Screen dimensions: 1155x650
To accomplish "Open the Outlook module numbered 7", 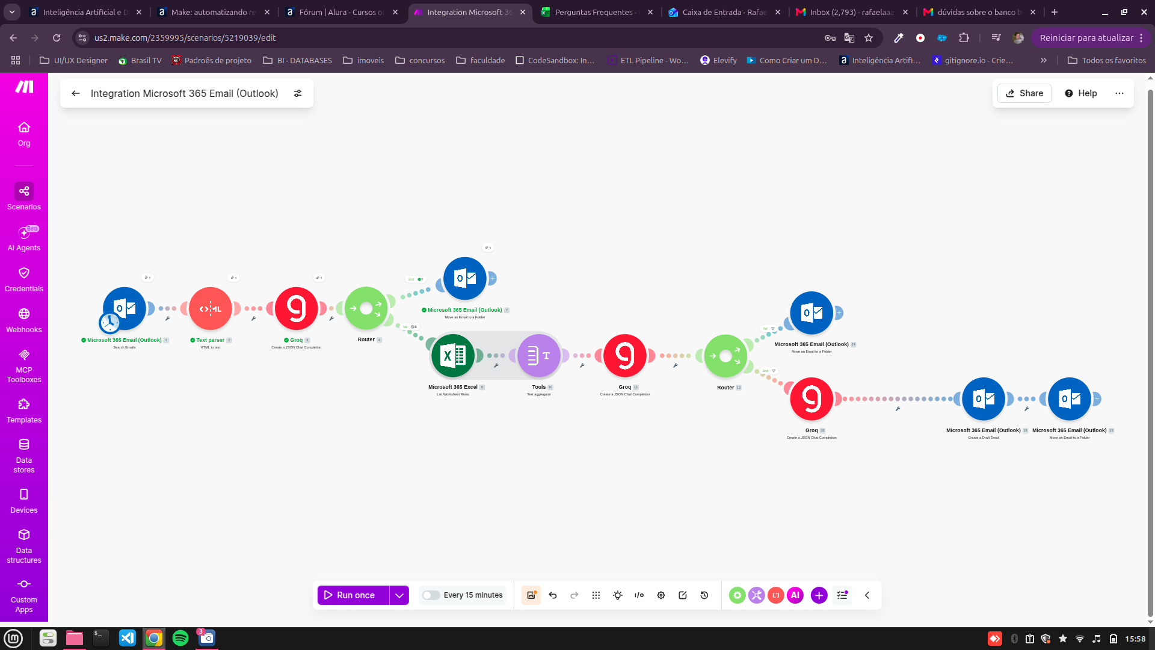I will click(x=465, y=279).
